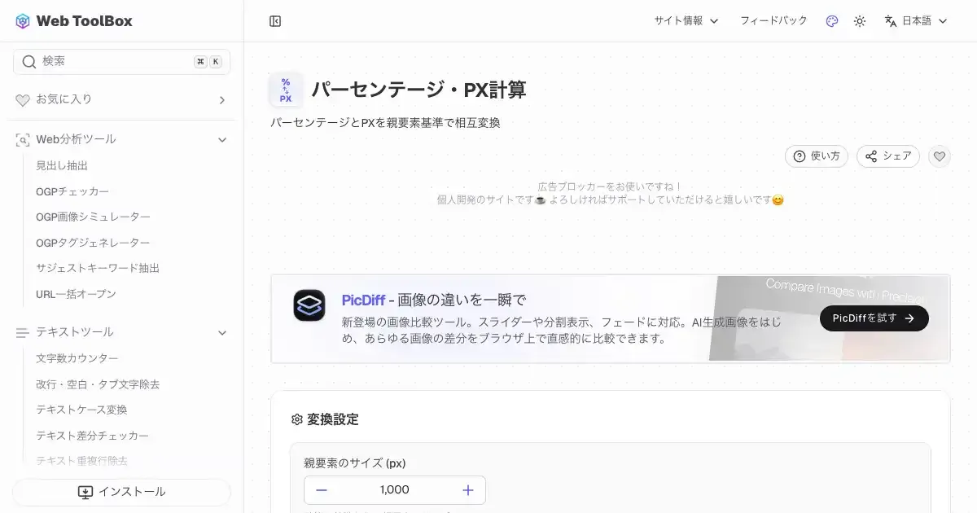Screen dimensions: 977x513
Task: Click the Web ToolBox logo icon
Action: tap(23, 21)
